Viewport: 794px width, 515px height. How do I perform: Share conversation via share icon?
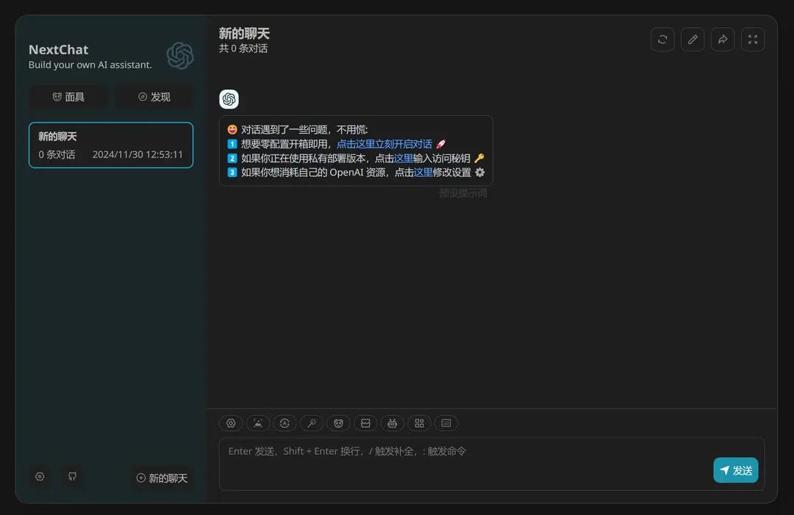pos(723,39)
